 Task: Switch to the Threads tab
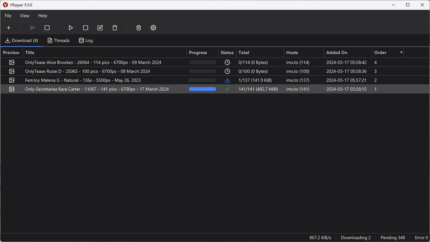tap(59, 40)
